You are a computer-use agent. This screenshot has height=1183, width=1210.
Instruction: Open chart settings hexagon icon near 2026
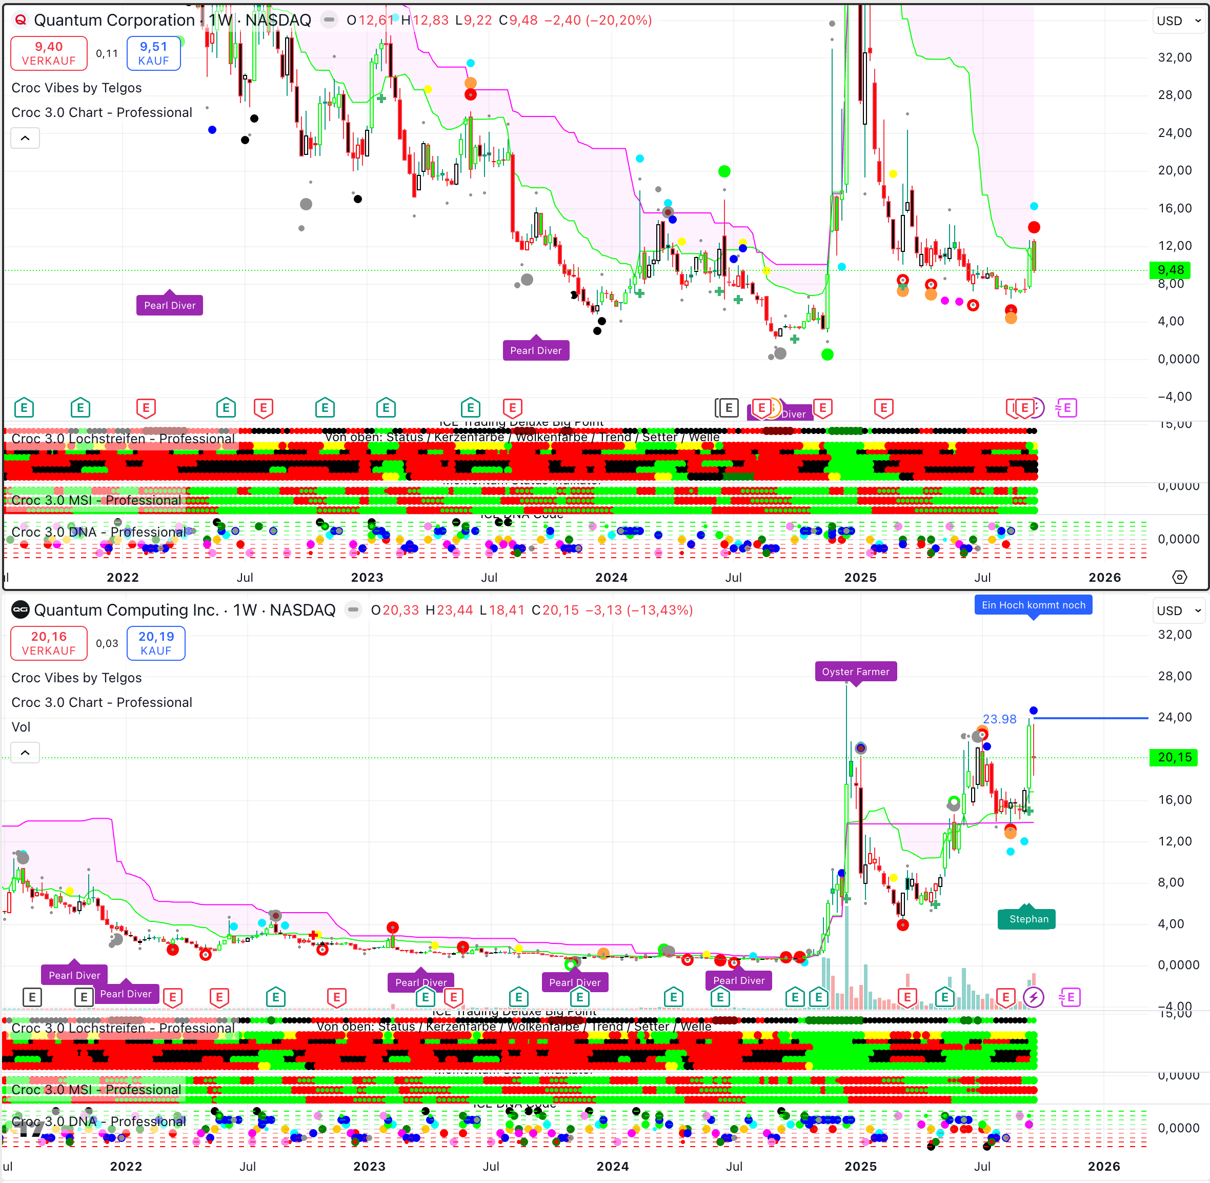click(x=1179, y=577)
